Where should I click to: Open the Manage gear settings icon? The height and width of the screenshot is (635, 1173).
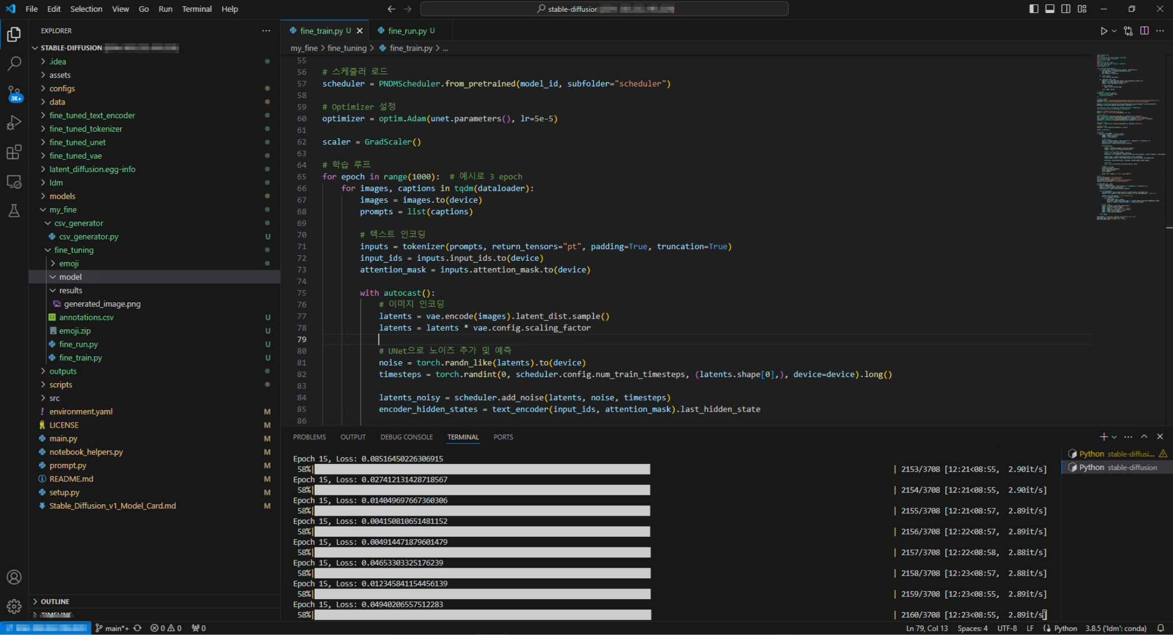14,606
